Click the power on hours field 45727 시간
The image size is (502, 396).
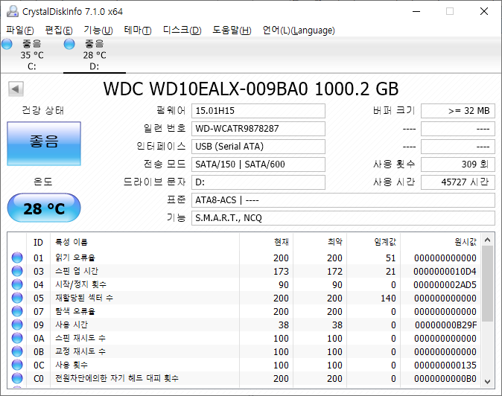458,182
